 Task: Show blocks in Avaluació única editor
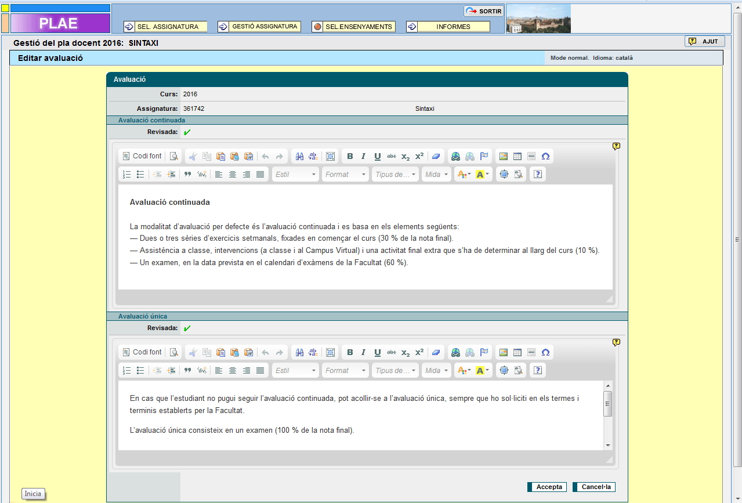[x=518, y=370]
